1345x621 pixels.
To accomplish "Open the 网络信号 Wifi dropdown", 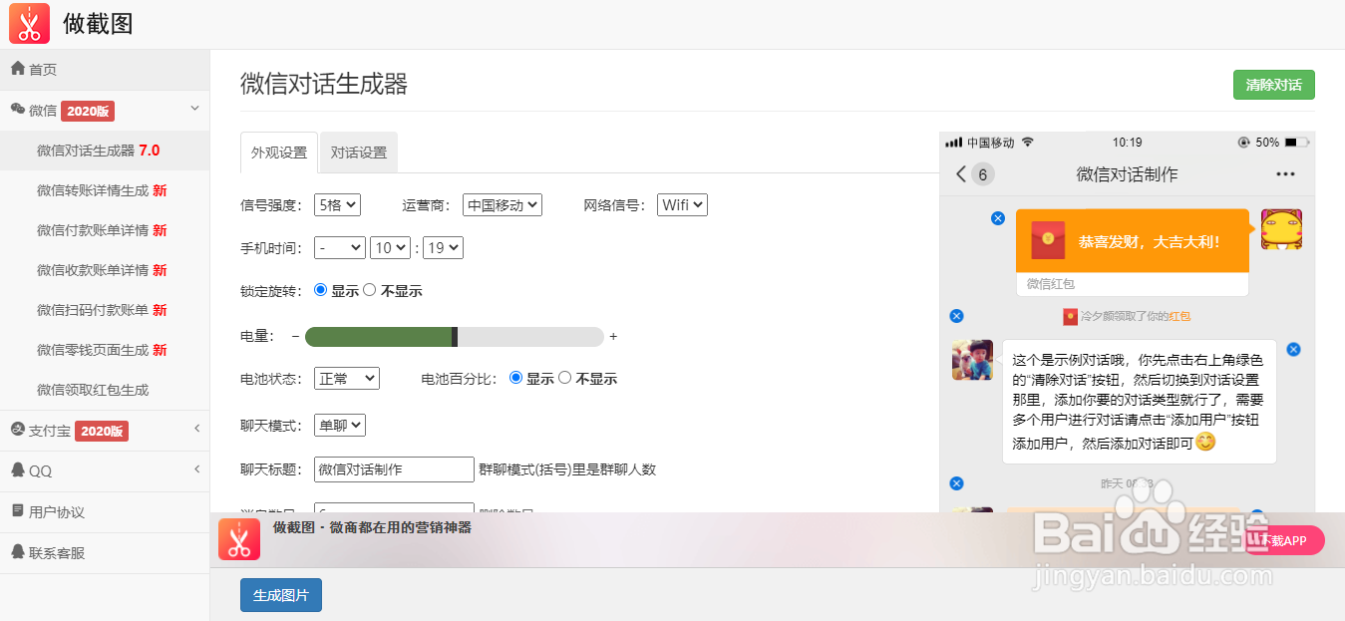I will tap(682, 204).
